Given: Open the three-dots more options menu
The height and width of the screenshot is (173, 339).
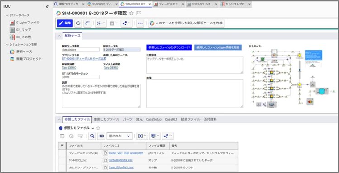Looking at the screenshot, I should click(140, 23).
